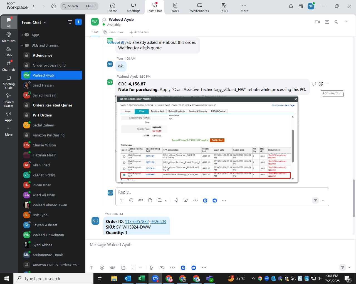This screenshot has height=284, width=356.
Task: Open the Docs tab
Action: click(175, 7)
